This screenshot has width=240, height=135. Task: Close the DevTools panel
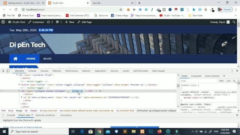click(x=237, y=71)
